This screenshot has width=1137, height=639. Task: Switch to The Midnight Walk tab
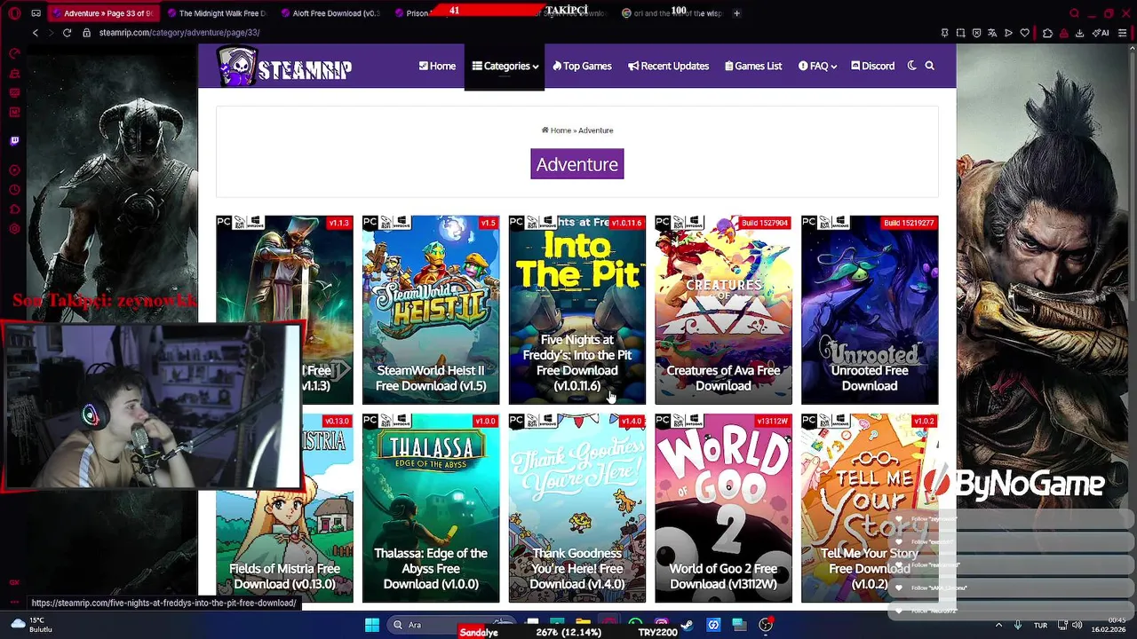click(x=216, y=13)
